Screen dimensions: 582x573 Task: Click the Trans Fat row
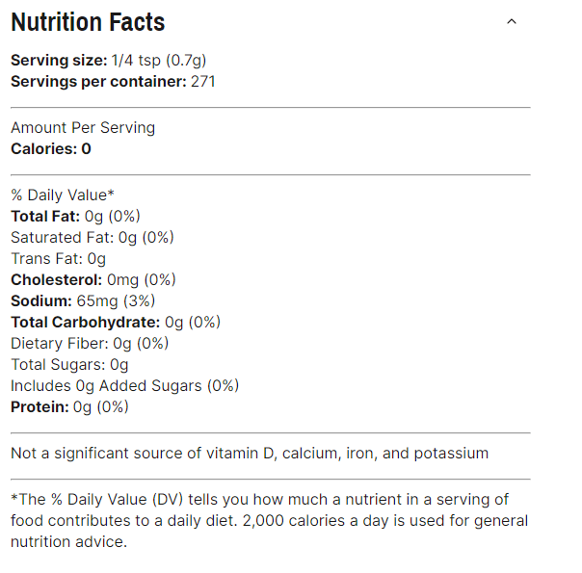pos(59,259)
